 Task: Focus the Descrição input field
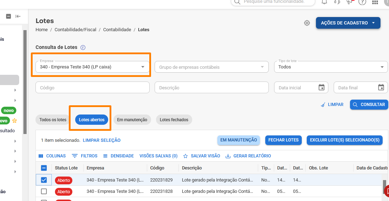point(212,87)
